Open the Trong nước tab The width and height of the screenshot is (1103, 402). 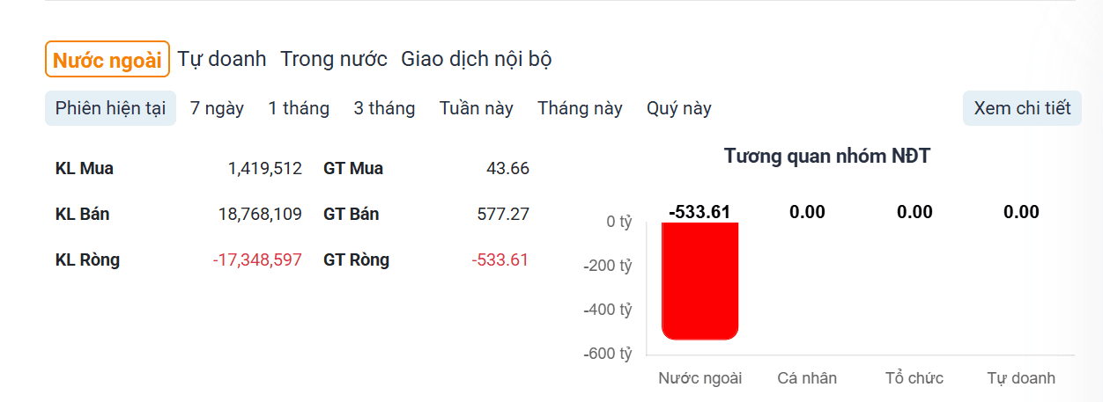[x=334, y=60]
